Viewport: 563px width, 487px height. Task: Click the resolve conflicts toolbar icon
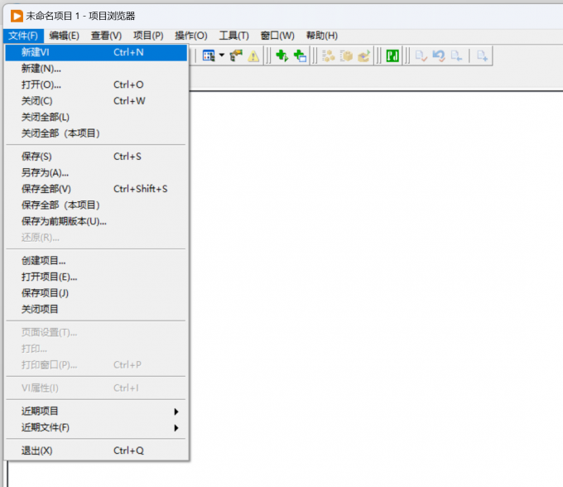point(236,55)
